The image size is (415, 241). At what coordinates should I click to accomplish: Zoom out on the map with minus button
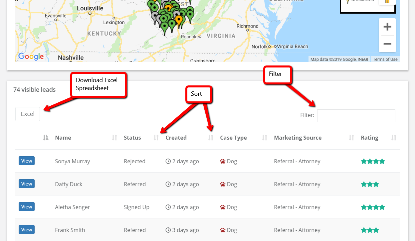coord(387,44)
